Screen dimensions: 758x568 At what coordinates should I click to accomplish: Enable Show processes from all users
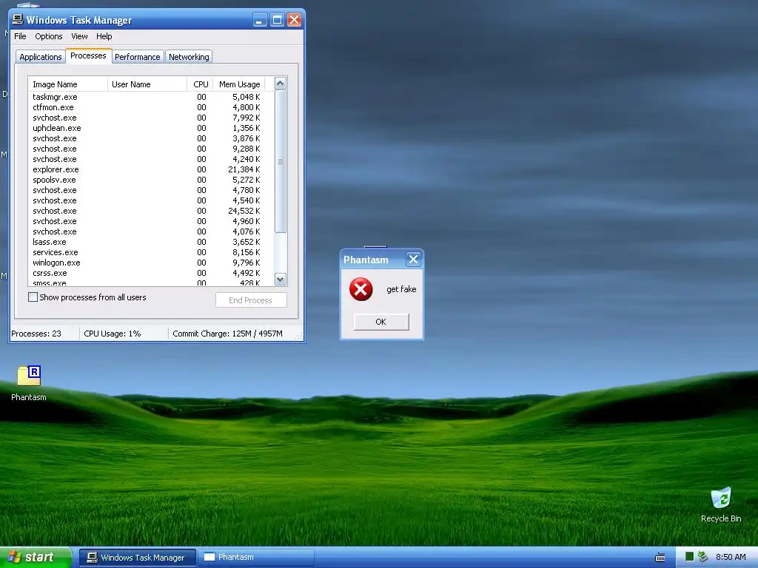click(33, 297)
